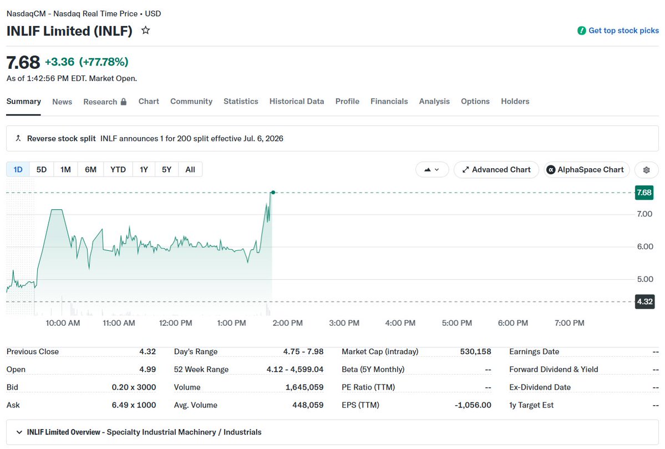Image resolution: width=665 pixels, height=449 pixels.
Task: Open chart type dropdown with mountain icon
Action: pyautogui.click(x=432, y=170)
